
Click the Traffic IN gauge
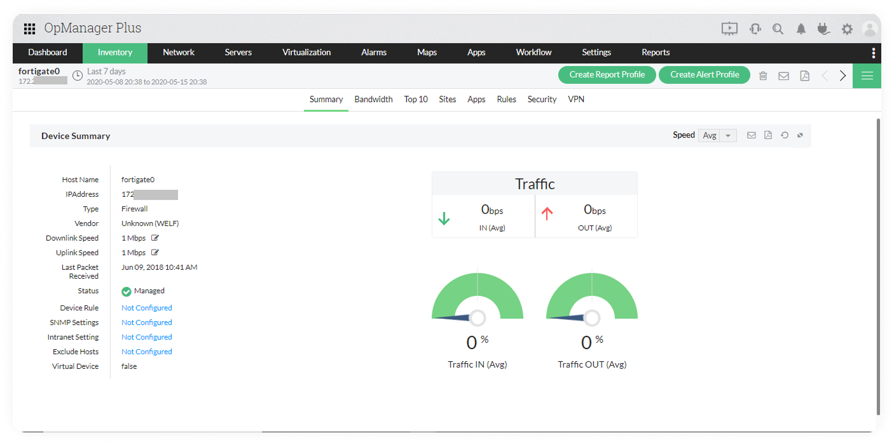click(x=477, y=298)
